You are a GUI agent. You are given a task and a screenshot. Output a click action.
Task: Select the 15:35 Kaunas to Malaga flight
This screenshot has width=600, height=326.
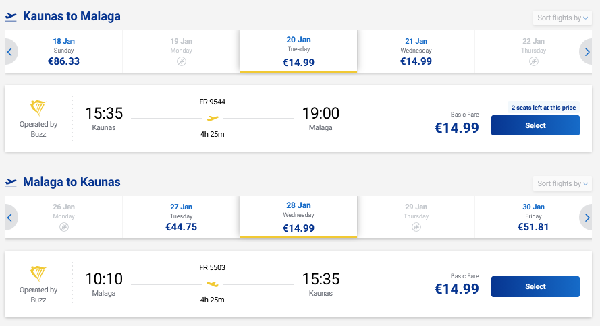pyautogui.click(x=535, y=125)
